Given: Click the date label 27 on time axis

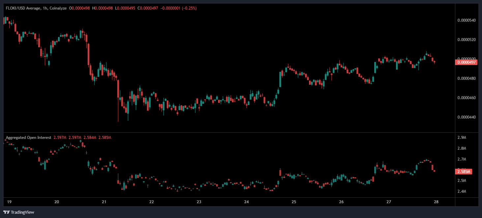Looking at the screenshot, I should (389, 202).
